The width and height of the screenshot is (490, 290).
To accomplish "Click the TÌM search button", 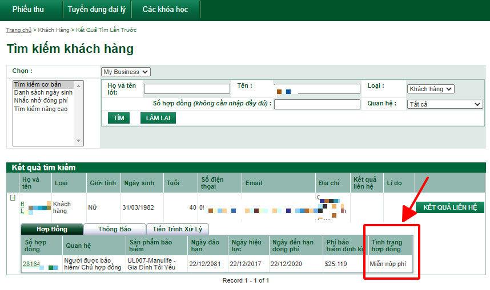I will tap(118, 118).
